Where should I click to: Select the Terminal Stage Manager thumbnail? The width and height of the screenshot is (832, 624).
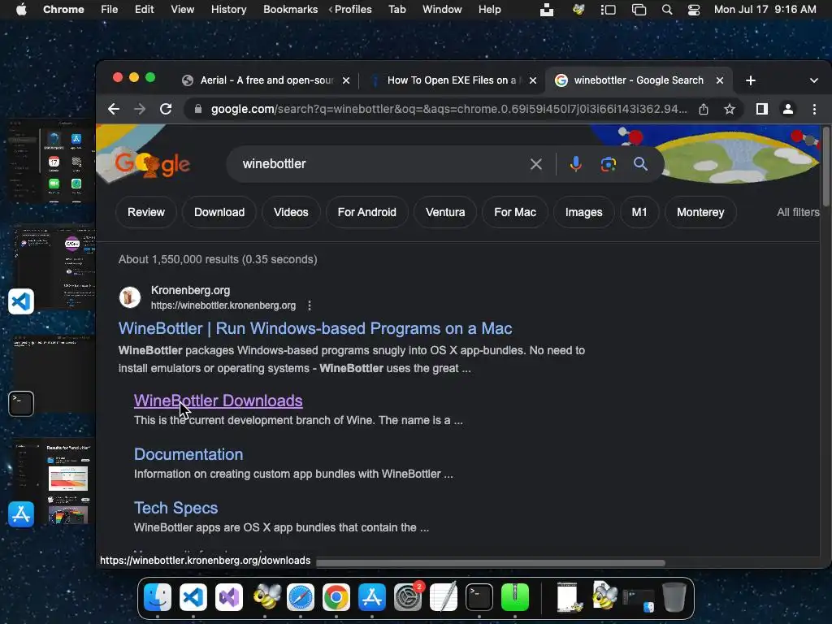coord(53,374)
